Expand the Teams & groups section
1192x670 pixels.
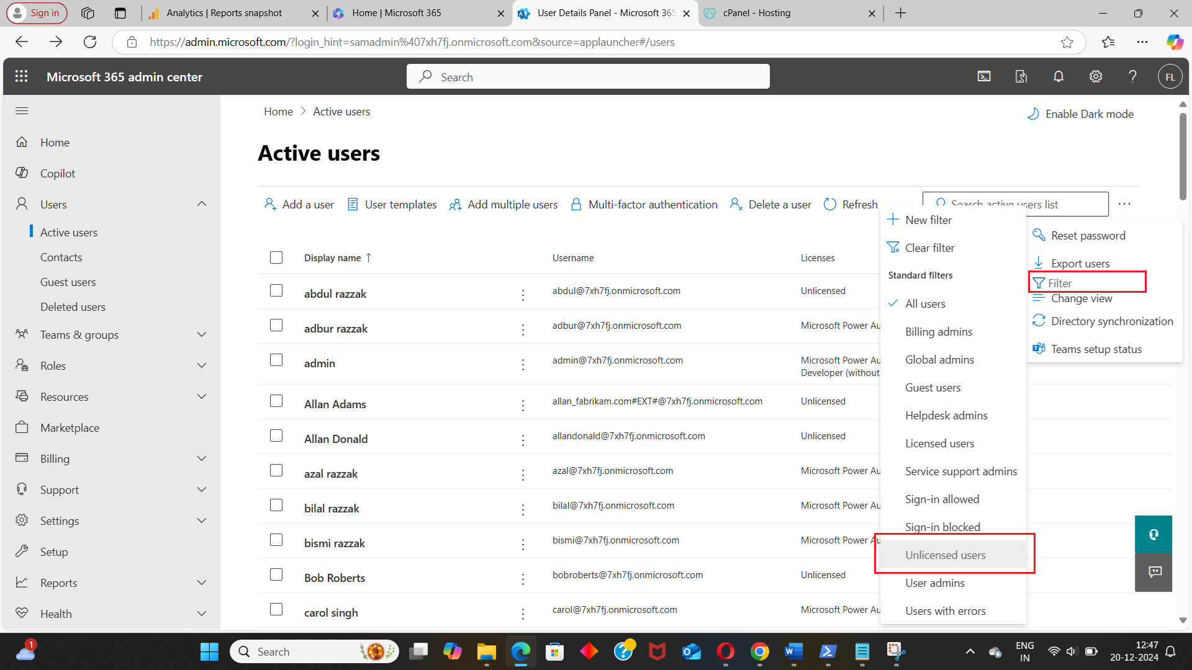click(x=201, y=334)
